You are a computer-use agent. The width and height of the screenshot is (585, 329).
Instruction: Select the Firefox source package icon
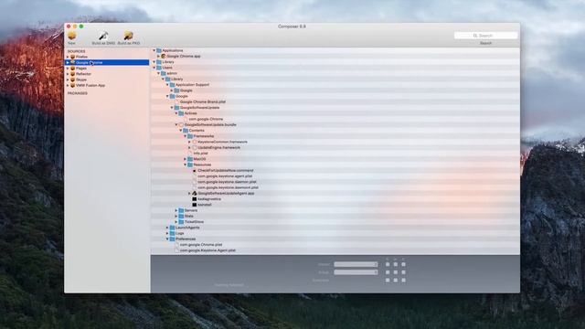tap(73, 57)
